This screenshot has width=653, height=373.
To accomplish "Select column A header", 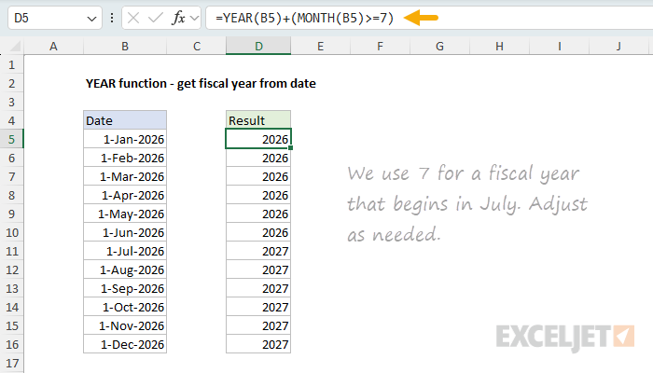I will pyautogui.click(x=53, y=47).
